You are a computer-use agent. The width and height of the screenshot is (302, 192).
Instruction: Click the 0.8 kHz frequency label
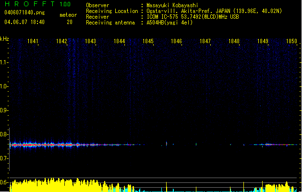(4, 134)
